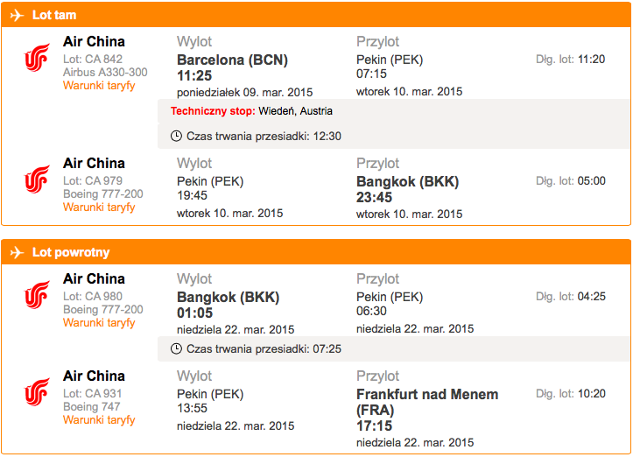633x457 pixels.
Task: Open Warunki taryfy for flight CA 842
Action: pos(99,86)
